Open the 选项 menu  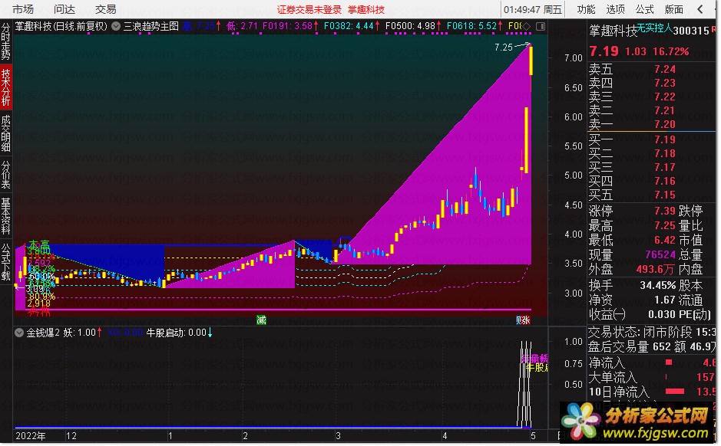(x=615, y=9)
